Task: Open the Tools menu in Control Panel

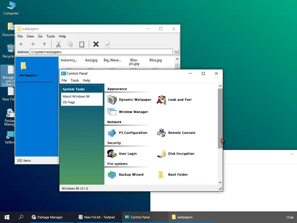Action: click(x=75, y=80)
